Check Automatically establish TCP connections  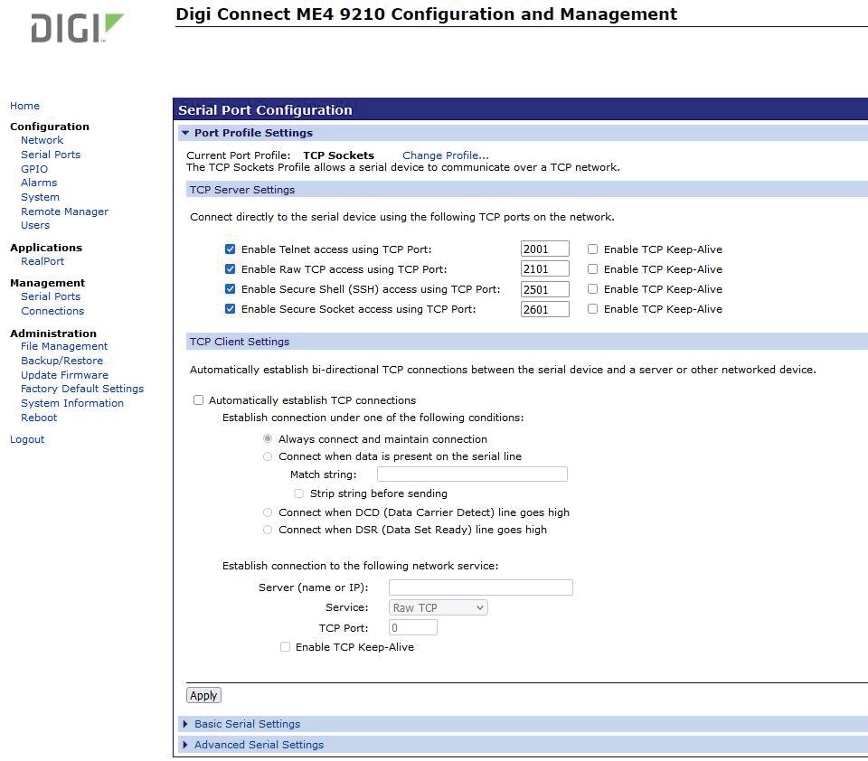pyautogui.click(x=198, y=400)
